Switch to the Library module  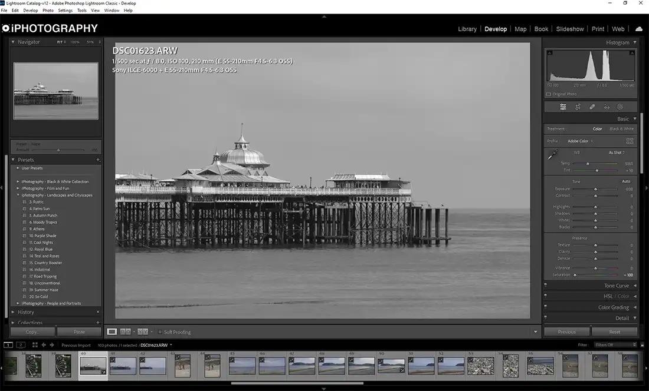coord(467,28)
